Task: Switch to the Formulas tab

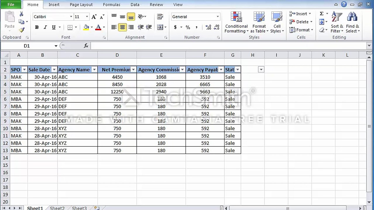Action: tap(111, 5)
